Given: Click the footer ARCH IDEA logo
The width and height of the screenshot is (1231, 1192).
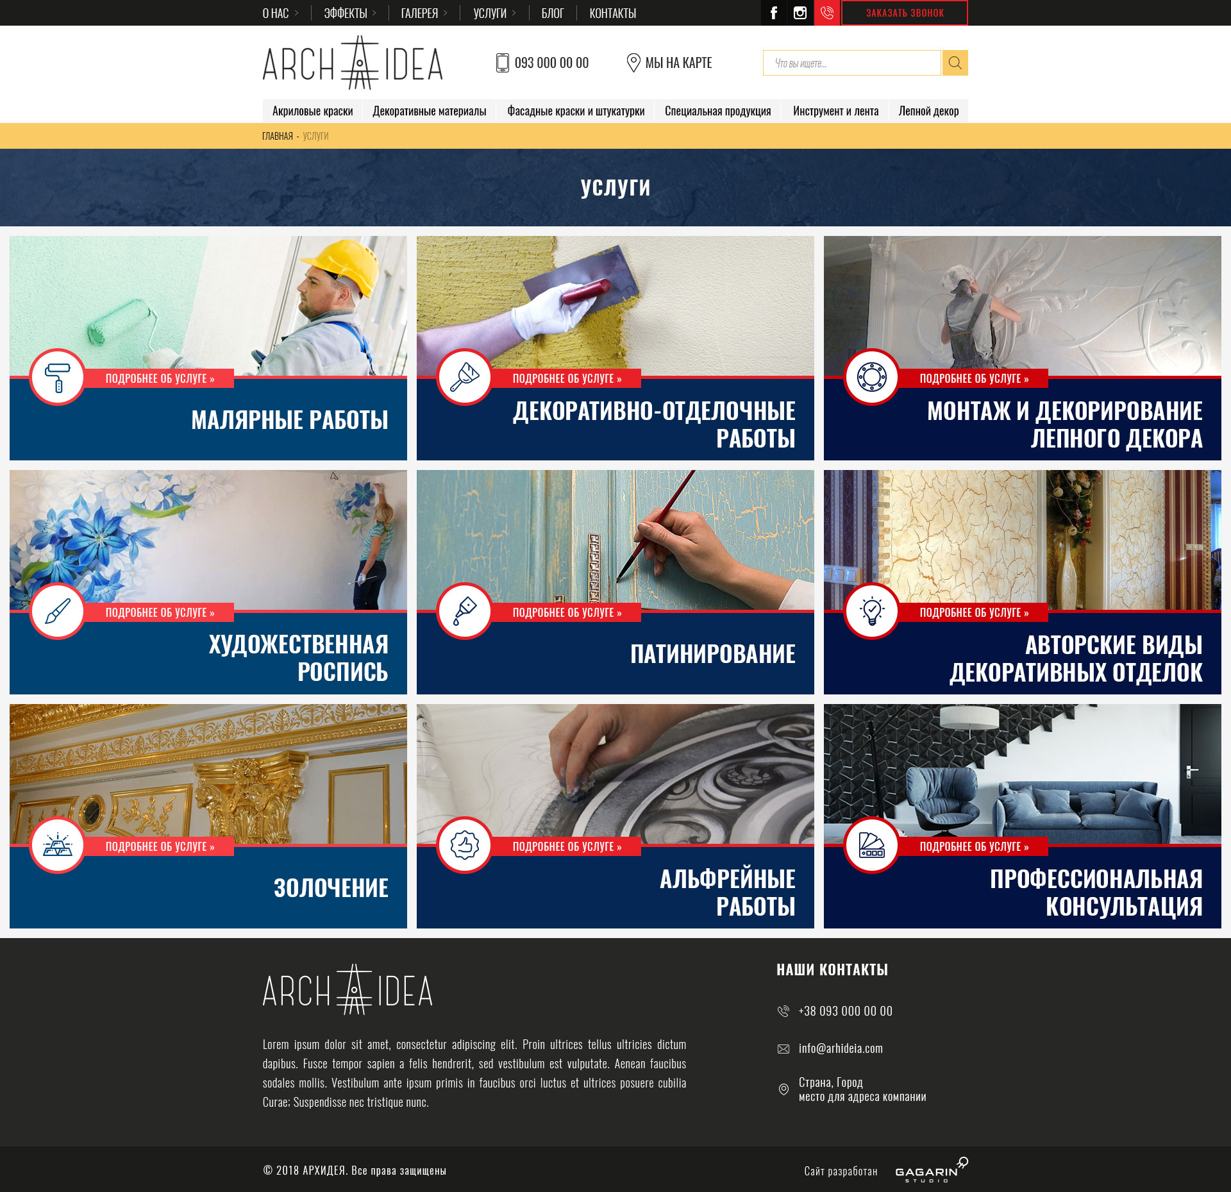Looking at the screenshot, I should coord(348,989).
